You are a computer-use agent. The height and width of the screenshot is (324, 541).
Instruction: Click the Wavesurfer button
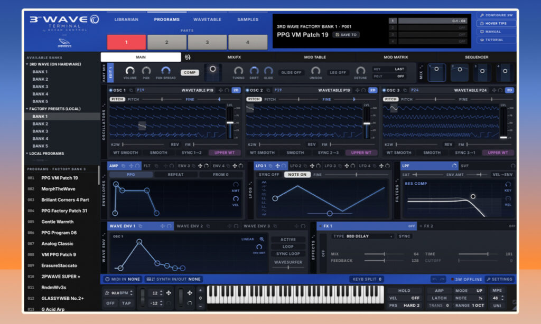288,262
